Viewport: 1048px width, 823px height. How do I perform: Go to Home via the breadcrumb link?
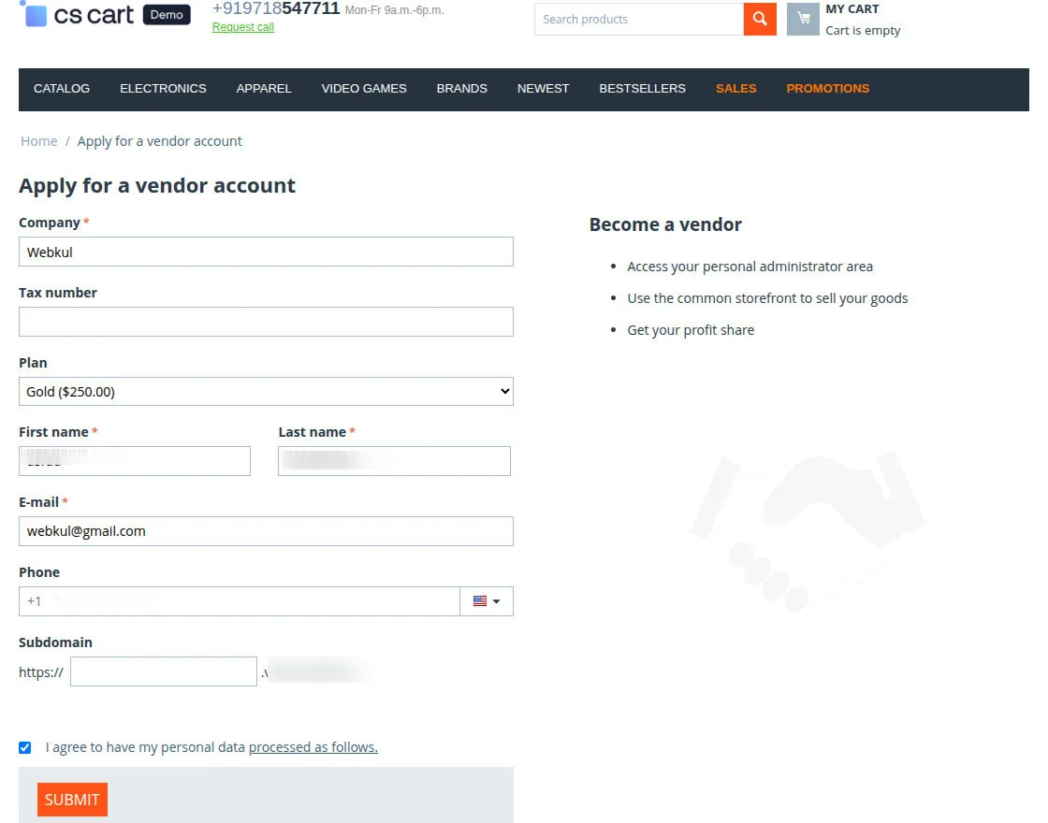38,140
